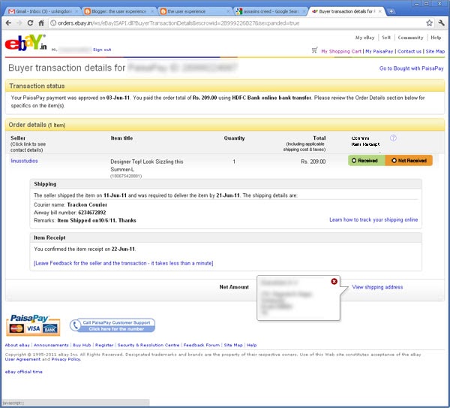Viewport: 450px width, 408px height.
Task: Reload the page with the refresh icon
Action: [x=30, y=23]
